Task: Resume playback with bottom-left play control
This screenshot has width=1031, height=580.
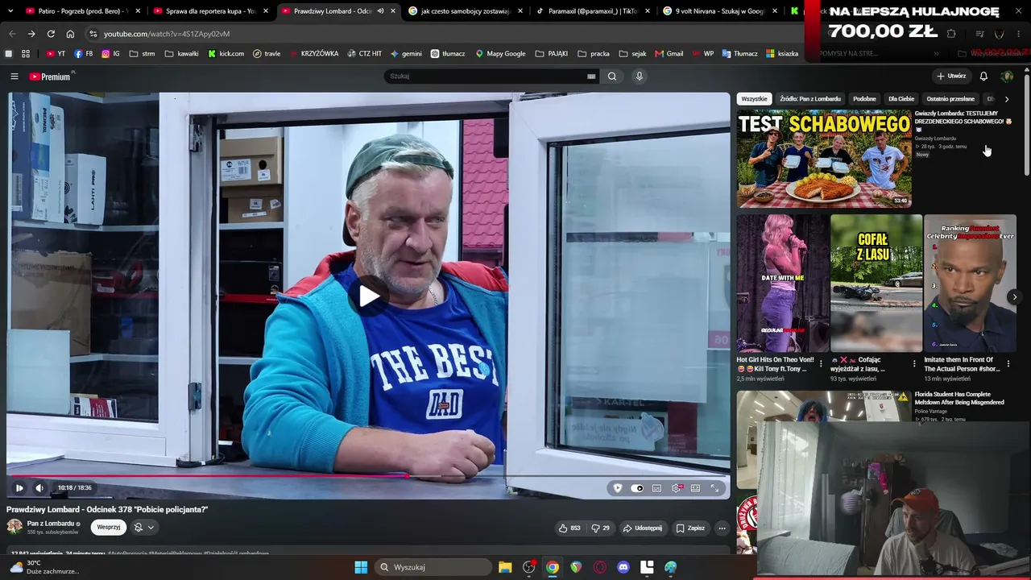Action: coord(19,487)
